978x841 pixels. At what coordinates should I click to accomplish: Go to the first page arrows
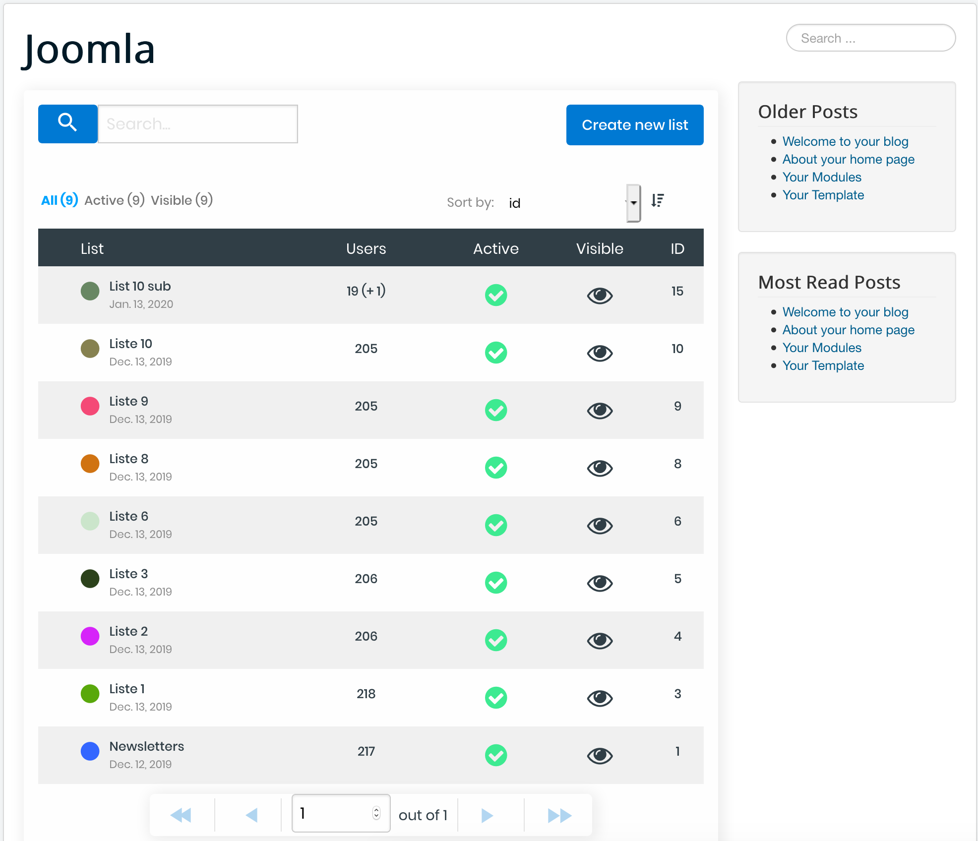point(181,815)
